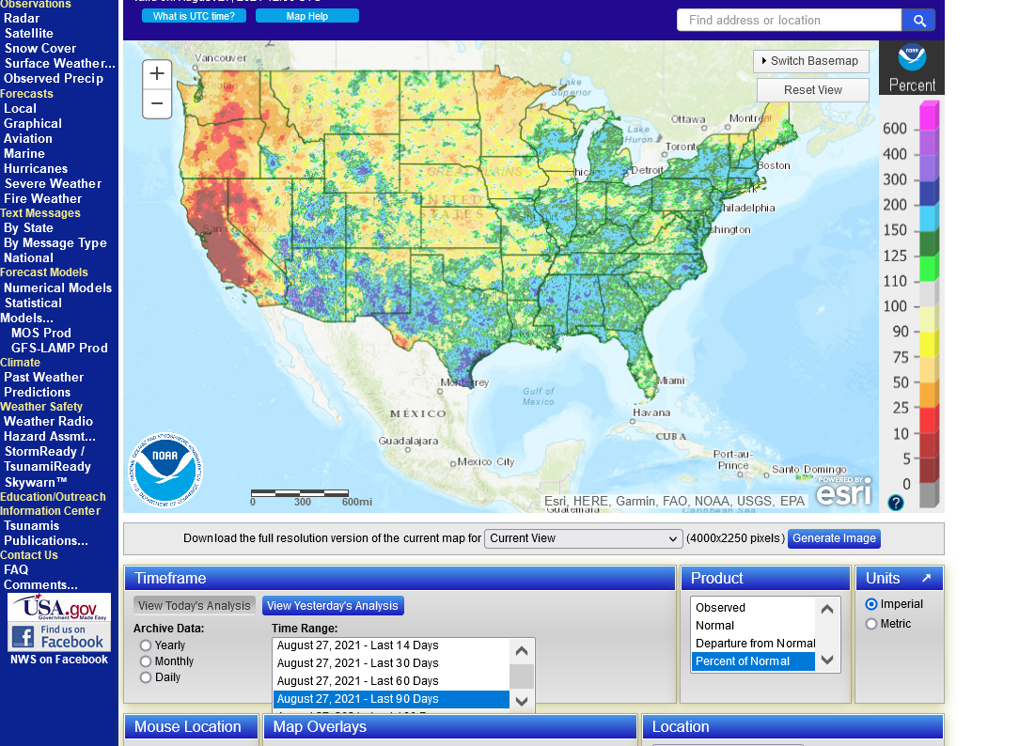Open the Snow Cover sidebar link

coord(40,49)
